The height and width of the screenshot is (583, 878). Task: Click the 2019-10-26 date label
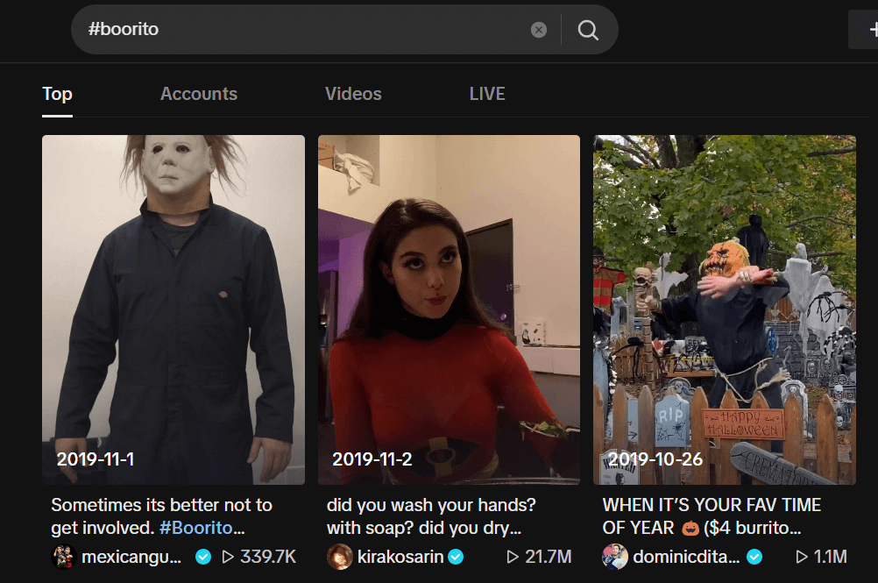point(655,459)
